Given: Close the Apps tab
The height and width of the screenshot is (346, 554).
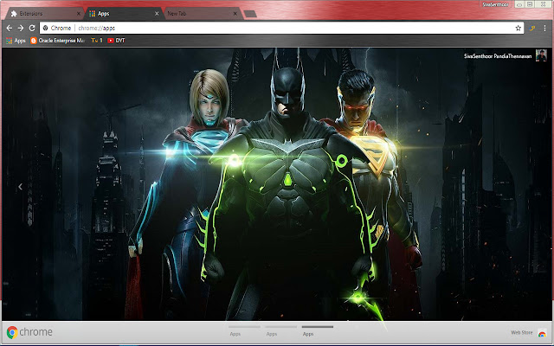Looking at the screenshot, I should [157, 14].
